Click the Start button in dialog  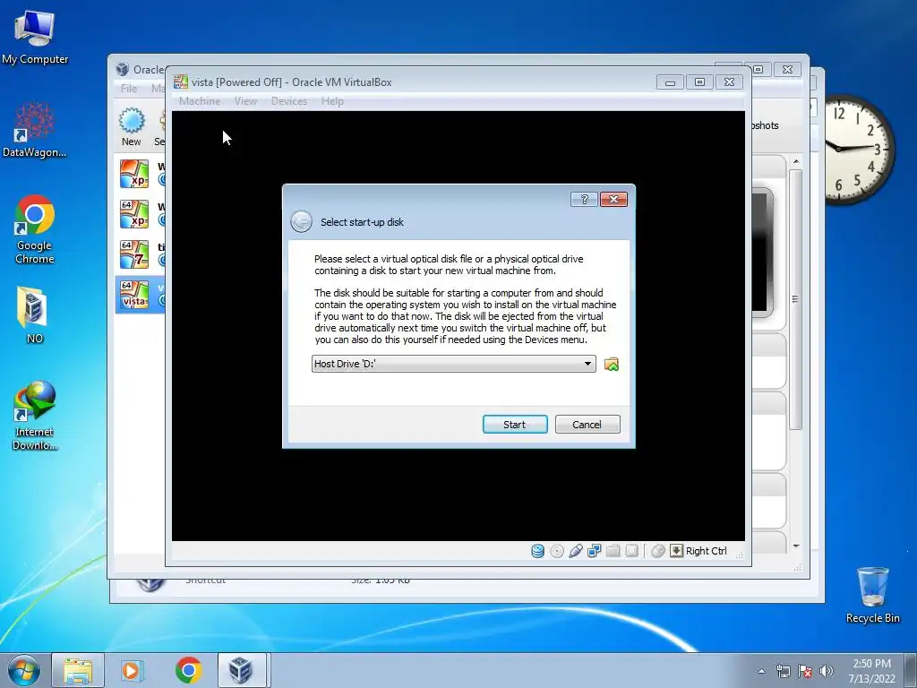click(515, 424)
